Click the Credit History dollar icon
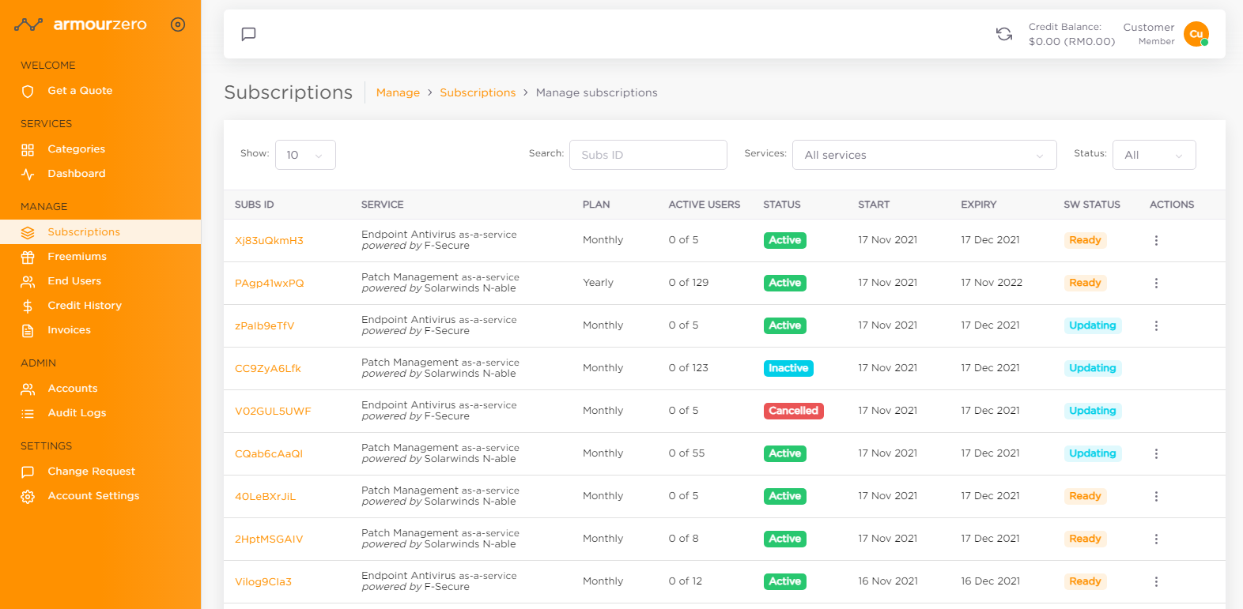Screen dimensions: 1243x609 (x=28, y=306)
